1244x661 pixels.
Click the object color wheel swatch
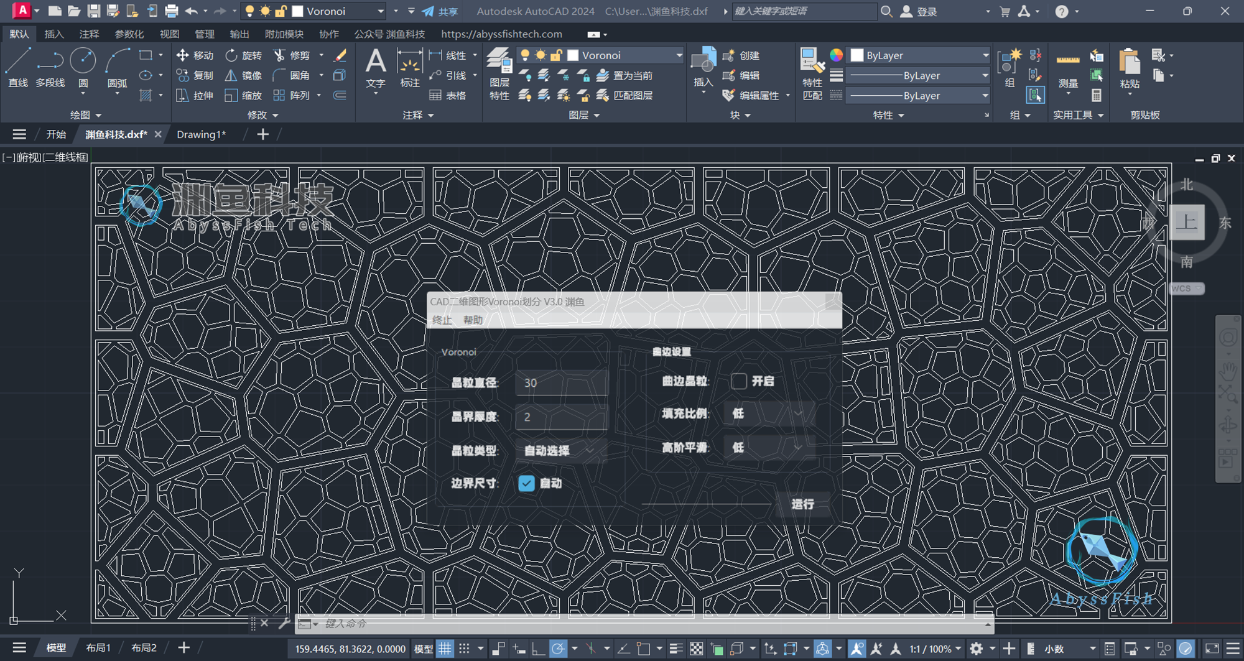click(x=837, y=55)
